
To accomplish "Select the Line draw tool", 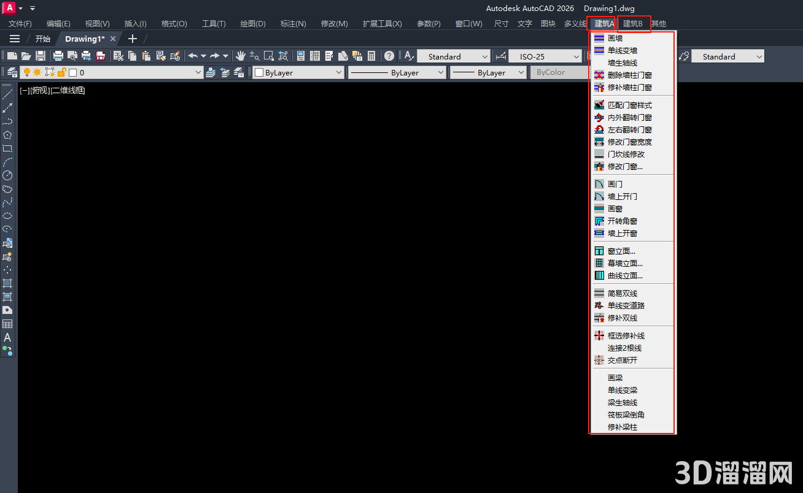I will click(7, 94).
